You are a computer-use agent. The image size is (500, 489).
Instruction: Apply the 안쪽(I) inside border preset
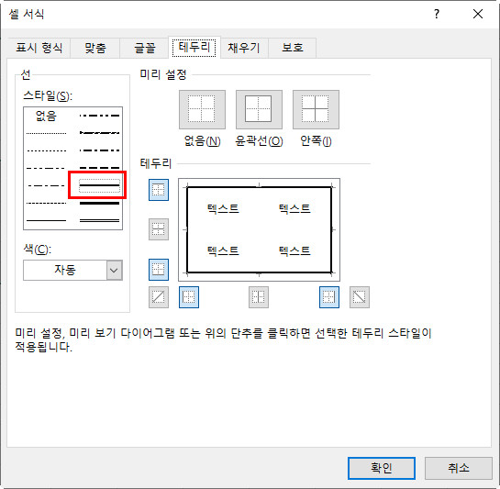point(316,109)
